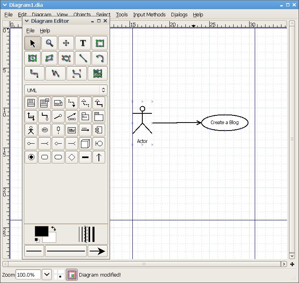Screen dimensions: 299x283
Task: Pick the UML Aggregation connector
Action: click(45, 117)
